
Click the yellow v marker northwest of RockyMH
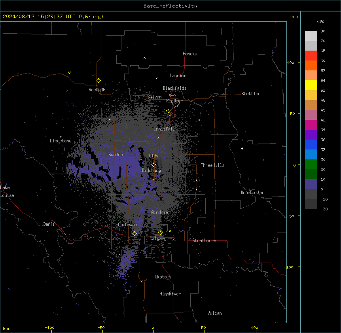69,73
